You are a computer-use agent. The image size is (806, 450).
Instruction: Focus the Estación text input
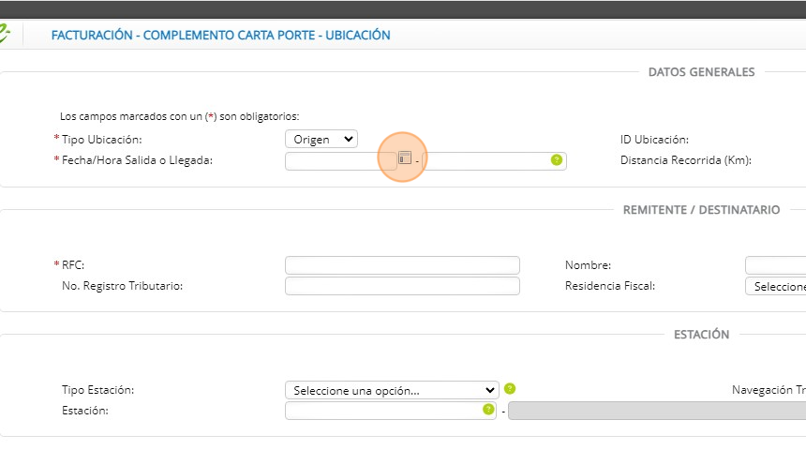[382, 411]
